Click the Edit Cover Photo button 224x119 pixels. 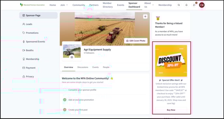[136, 41]
